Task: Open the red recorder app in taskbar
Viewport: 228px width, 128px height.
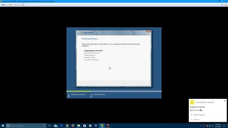Action: [x=108, y=126]
